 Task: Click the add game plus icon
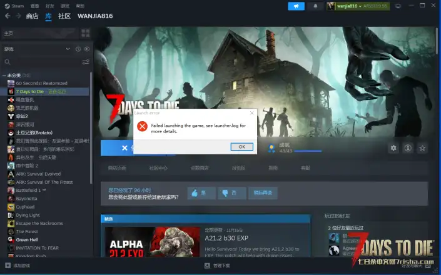tap(8, 265)
